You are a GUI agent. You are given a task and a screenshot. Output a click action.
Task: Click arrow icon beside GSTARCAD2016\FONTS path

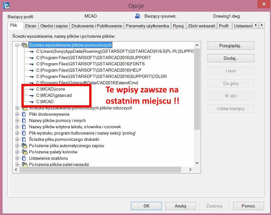tap(32, 64)
